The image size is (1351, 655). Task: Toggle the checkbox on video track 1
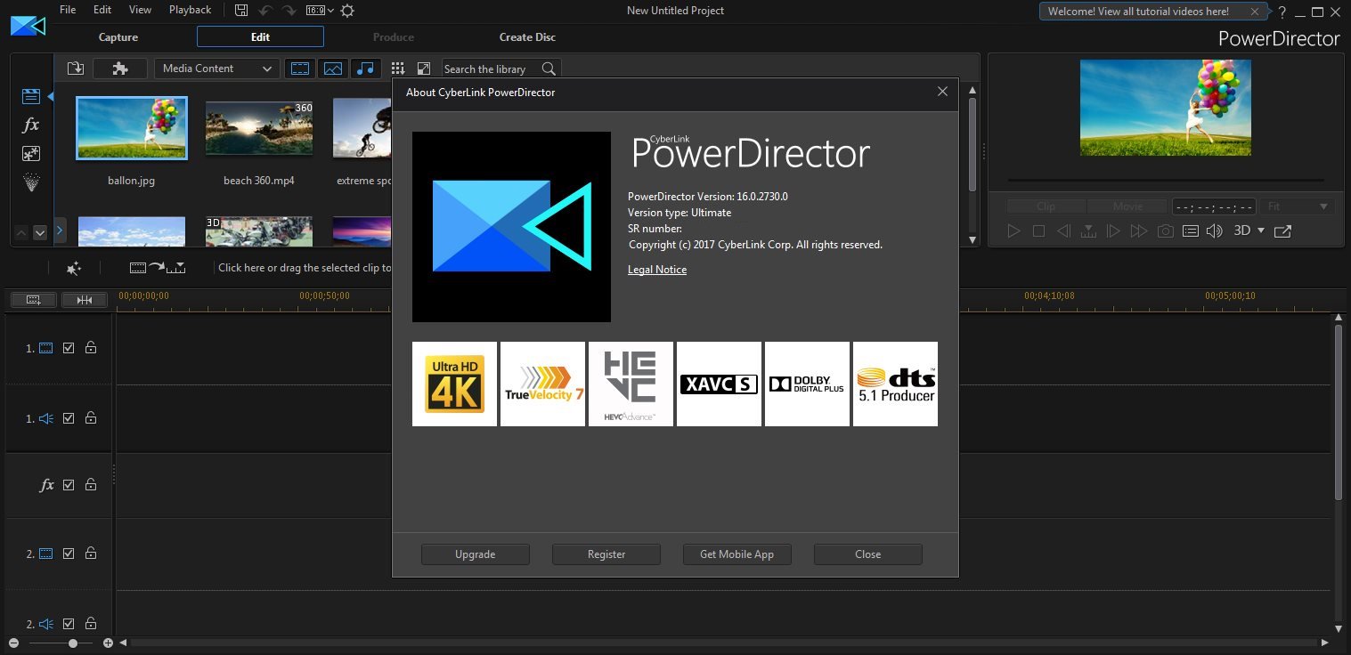pos(69,348)
